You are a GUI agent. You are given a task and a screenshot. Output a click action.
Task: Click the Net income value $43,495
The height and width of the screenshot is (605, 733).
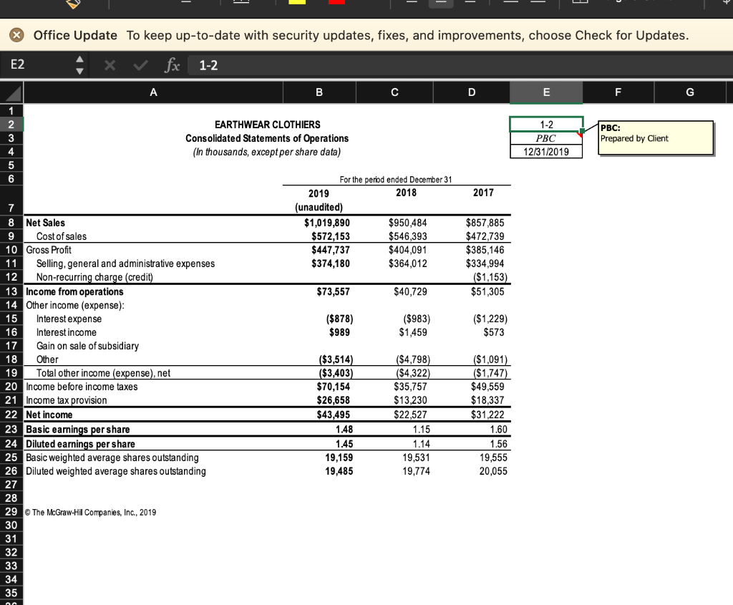tap(333, 415)
